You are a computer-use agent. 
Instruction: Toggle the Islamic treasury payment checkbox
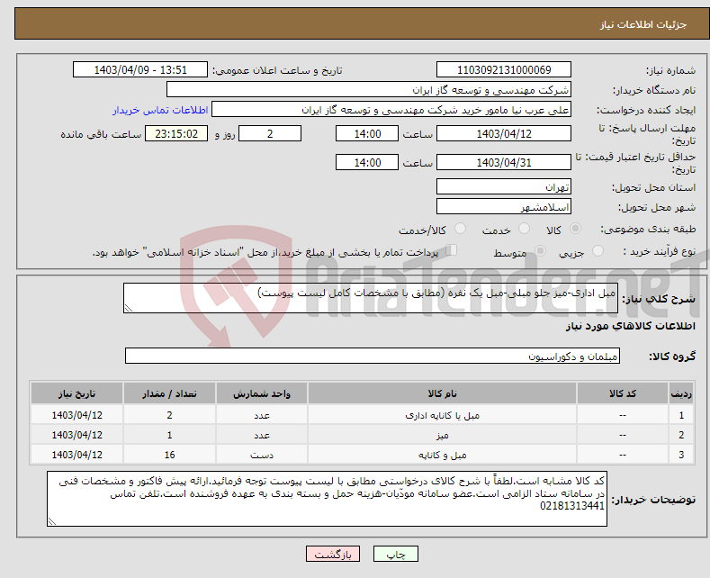(x=452, y=250)
